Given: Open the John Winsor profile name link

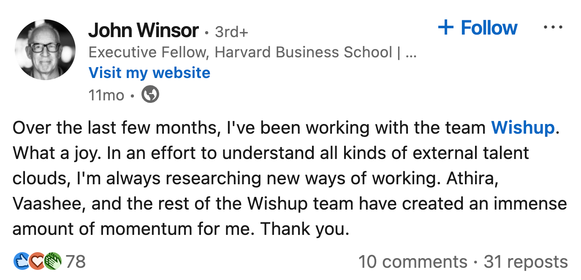Looking at the screenshot, I should click(143, 30).
